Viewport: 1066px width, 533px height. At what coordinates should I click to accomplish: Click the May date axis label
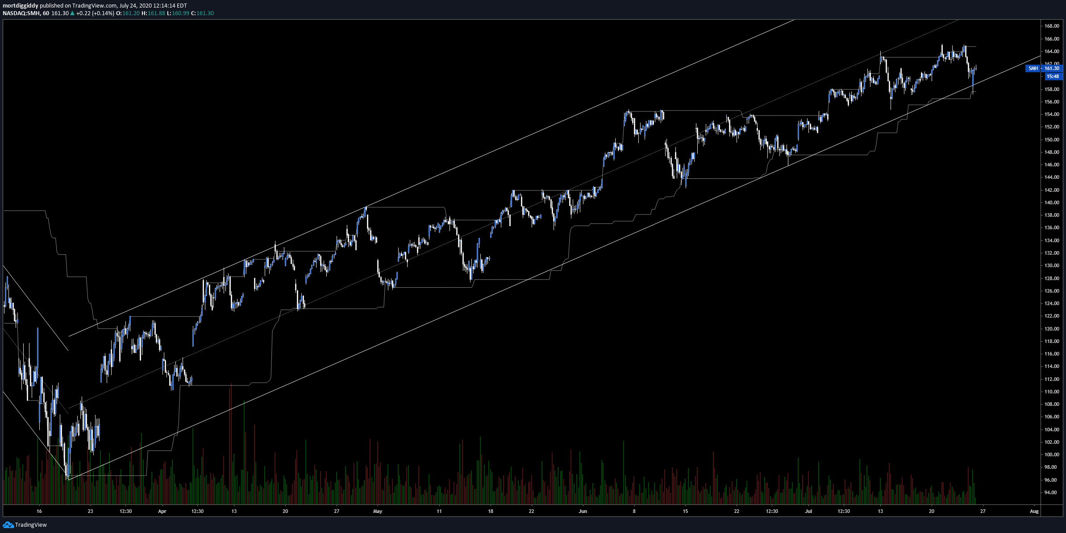coord(378,511)
